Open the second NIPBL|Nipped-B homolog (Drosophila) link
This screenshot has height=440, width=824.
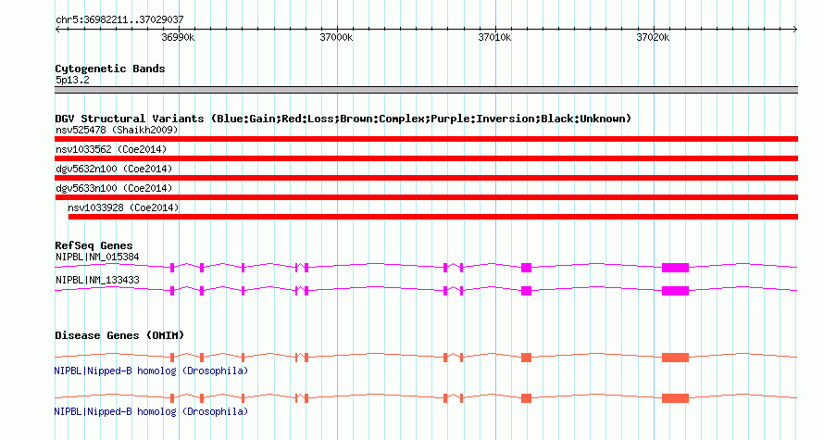(x=151, y=411)
